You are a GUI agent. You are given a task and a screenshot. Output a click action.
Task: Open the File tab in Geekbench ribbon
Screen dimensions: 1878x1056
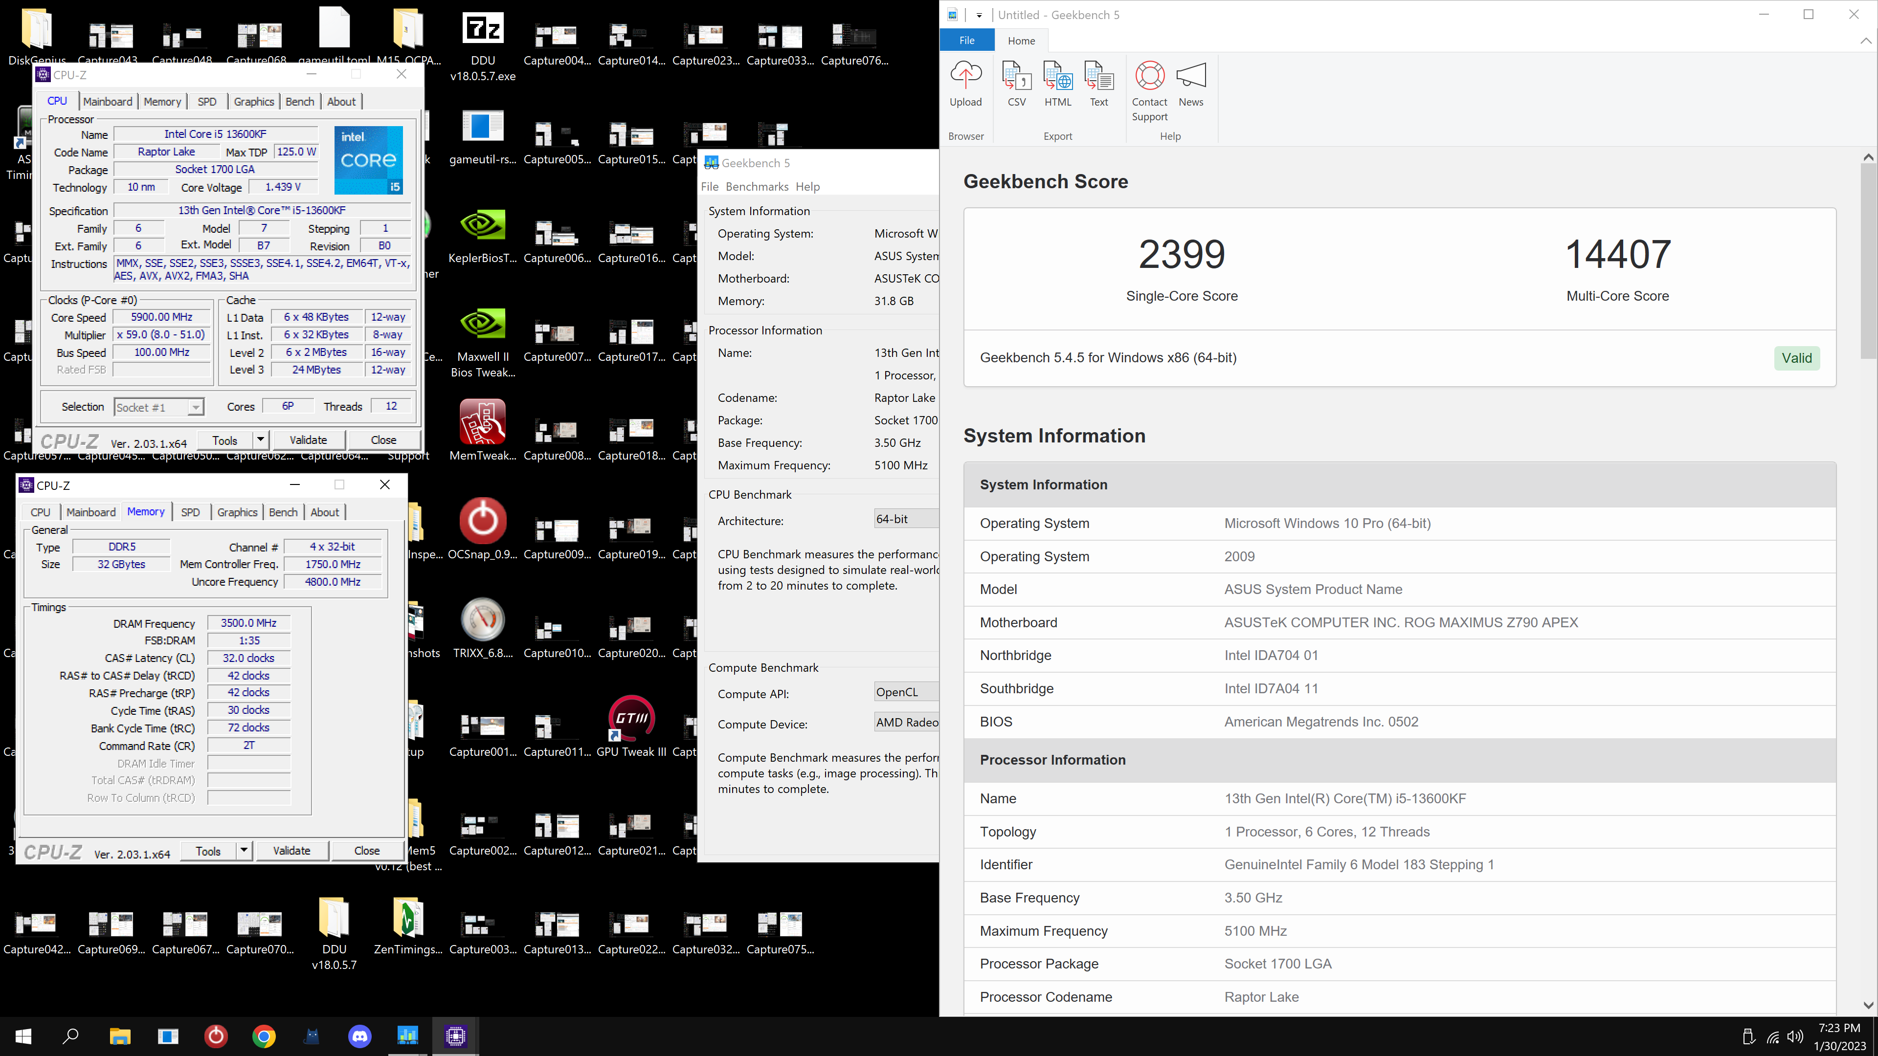967,40
